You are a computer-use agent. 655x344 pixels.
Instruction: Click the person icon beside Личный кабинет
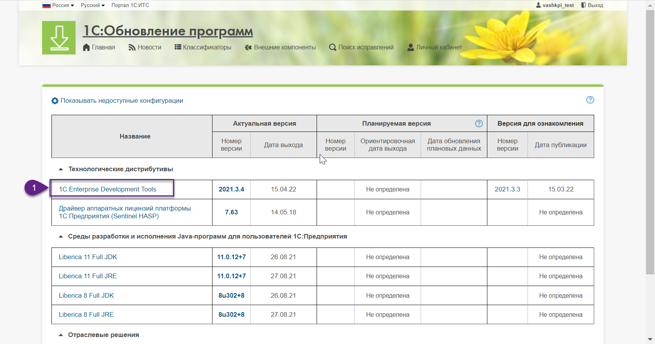click(411, 47)
